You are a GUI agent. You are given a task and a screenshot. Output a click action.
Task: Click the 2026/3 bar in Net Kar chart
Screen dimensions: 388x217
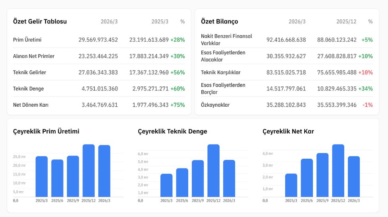[x=354, y=177]
